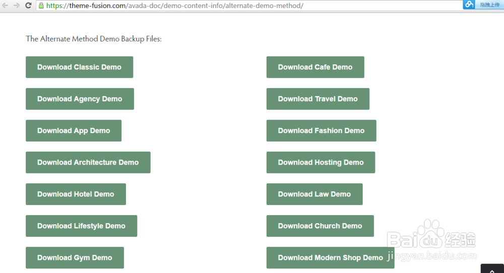The height and width of the screenshot is (273, 504).
Task: Reload the page with refresh icon
Action: tap(28, 6)
